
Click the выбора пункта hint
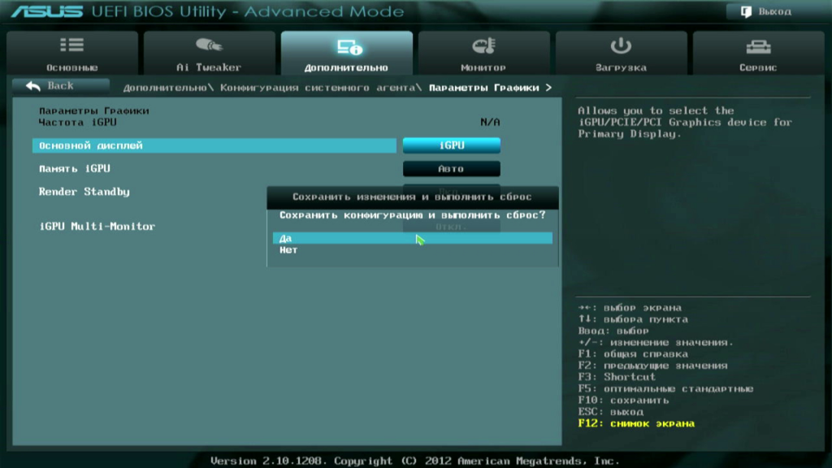633,319
